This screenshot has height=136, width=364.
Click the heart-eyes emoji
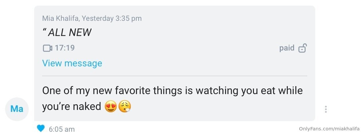[x=111, y=107]
